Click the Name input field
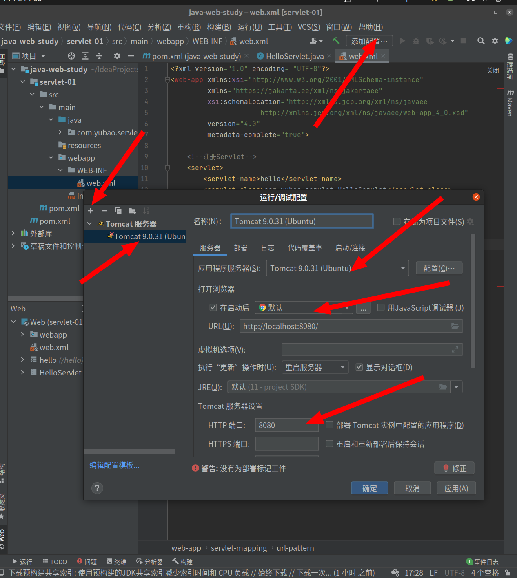 (302, 221)
